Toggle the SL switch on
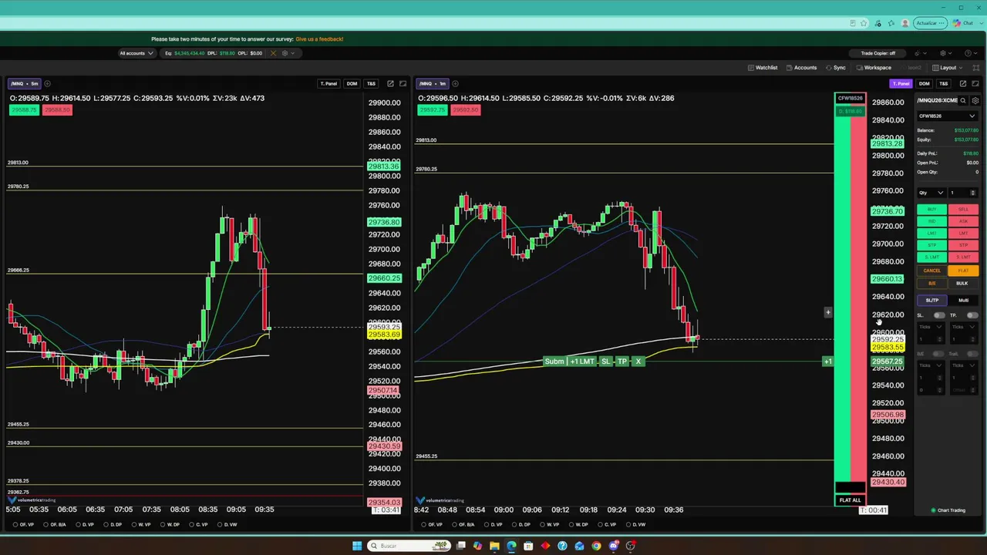987x555 pixels. 939,315
